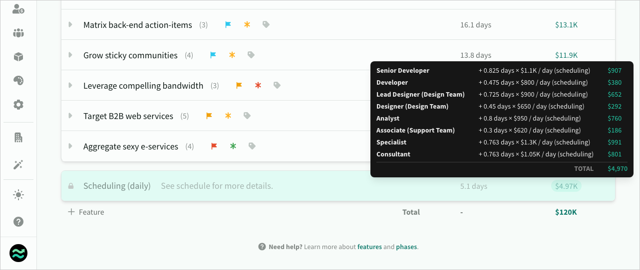Expand the Target B2B web services row
The image size is (640, 270).
(70, 116)
